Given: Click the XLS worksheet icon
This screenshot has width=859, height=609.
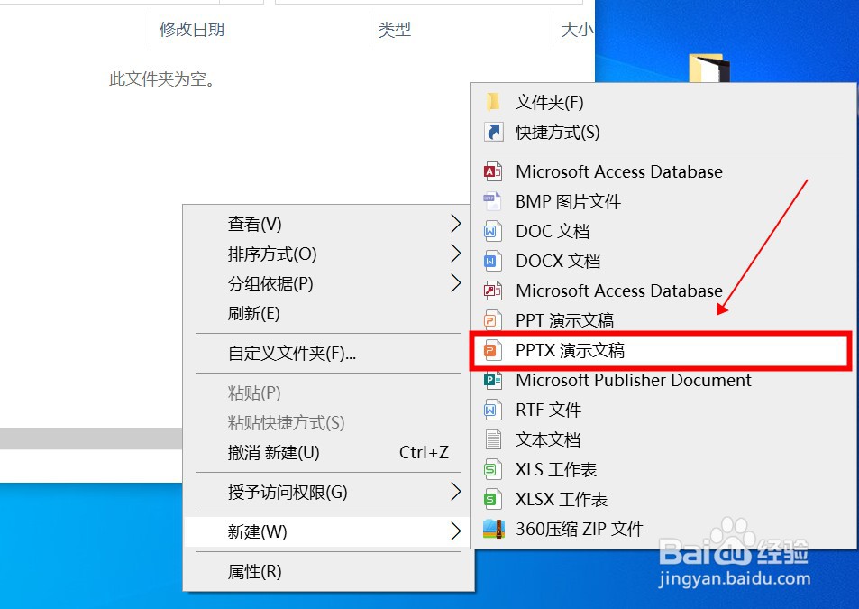Looking at the screenshot, I should (492, 469).
